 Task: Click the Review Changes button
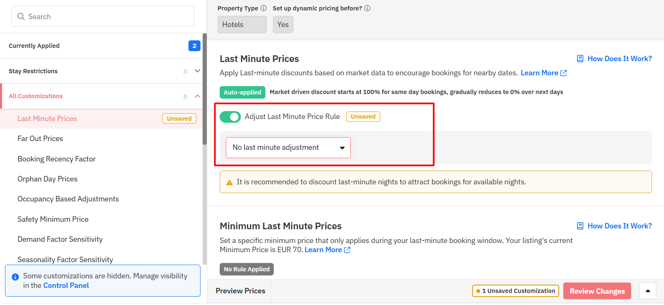(597, 291)
